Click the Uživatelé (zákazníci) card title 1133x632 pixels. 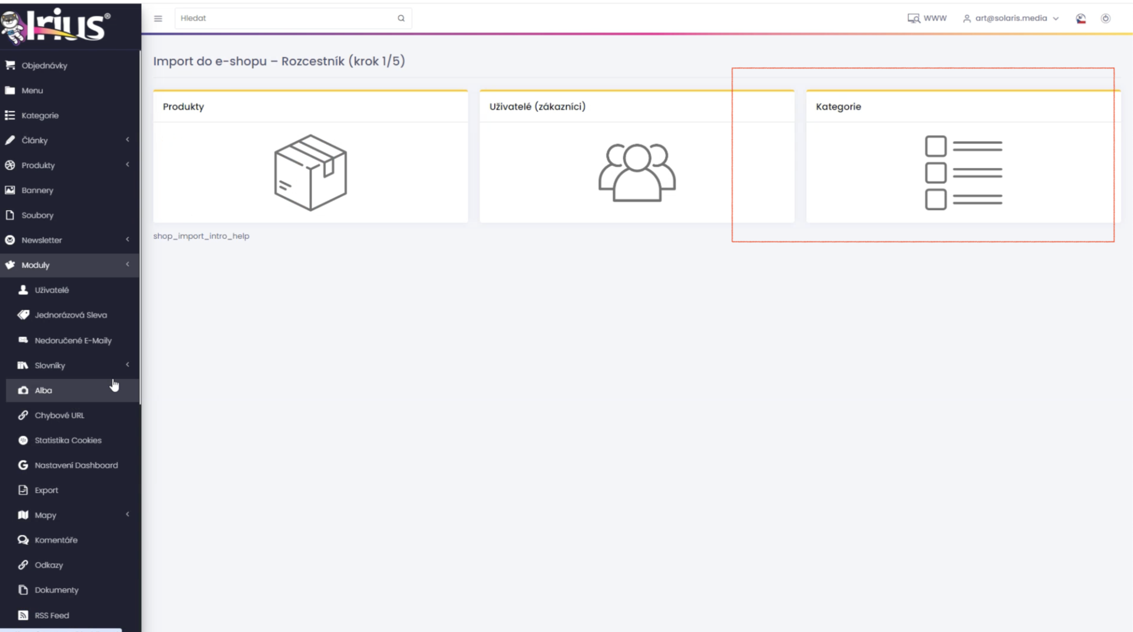(x=538, y=106)
